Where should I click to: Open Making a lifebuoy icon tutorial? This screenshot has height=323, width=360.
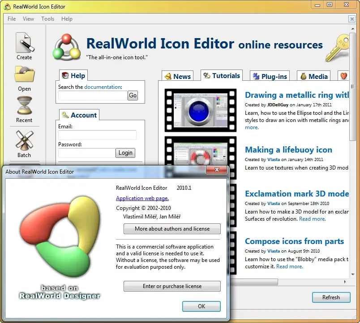tap(288, 149)
